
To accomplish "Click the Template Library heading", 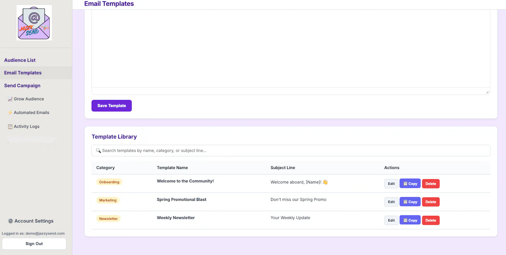I will [114, 137].
